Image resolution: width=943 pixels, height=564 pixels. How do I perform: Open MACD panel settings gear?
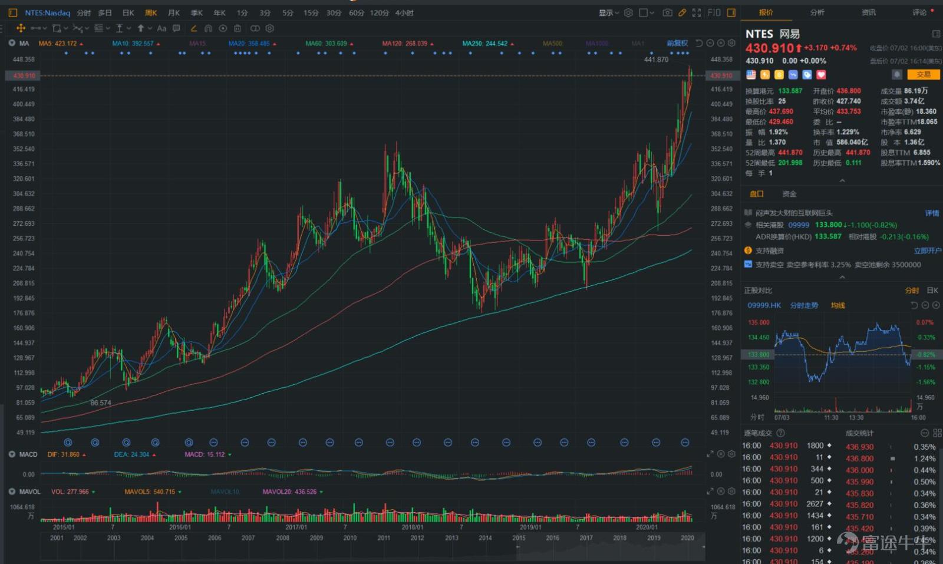[x=731, y=454]
